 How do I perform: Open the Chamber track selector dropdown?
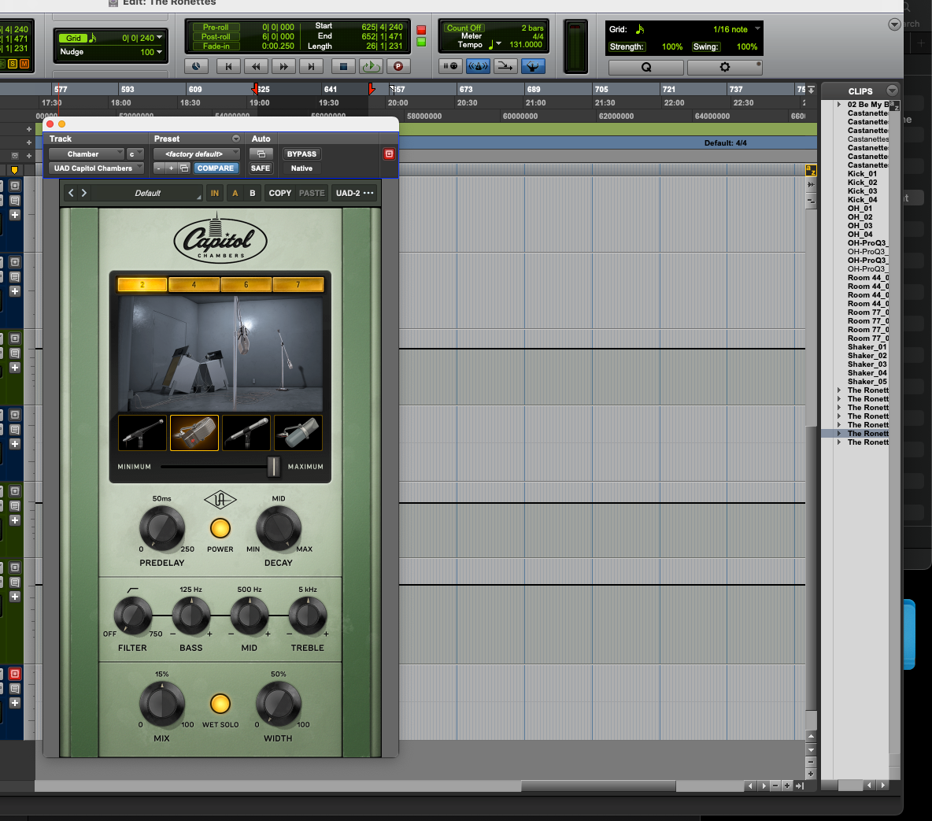(x=86, y=154)
